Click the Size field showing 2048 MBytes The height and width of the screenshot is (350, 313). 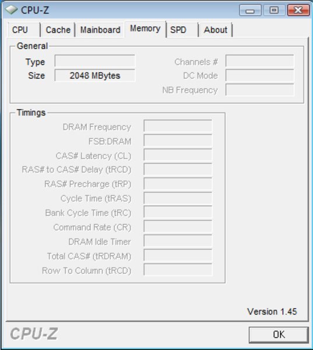tap(95, 75)
